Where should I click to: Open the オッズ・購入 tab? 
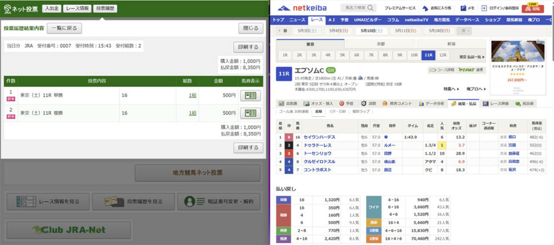318,104
